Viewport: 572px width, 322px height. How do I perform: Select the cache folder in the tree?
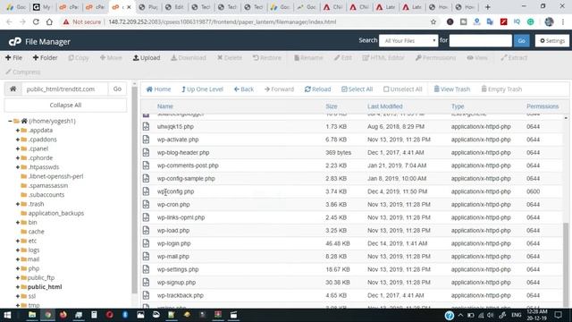coord(36,232)
